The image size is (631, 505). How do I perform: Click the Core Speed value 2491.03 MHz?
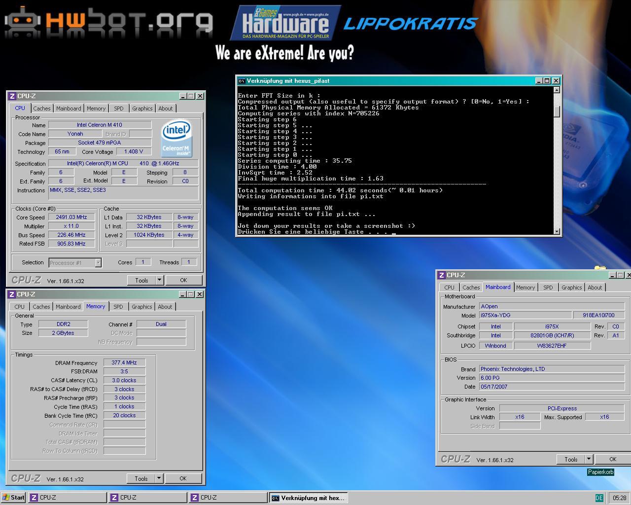pyautogui.click(x=71, y=217)
